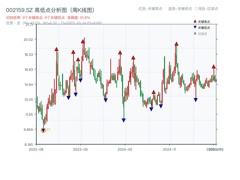Viewport: 240px width, 180px height.
Task: Click the red 关键高点 triangle icon in legend
Action: (195, 21)
